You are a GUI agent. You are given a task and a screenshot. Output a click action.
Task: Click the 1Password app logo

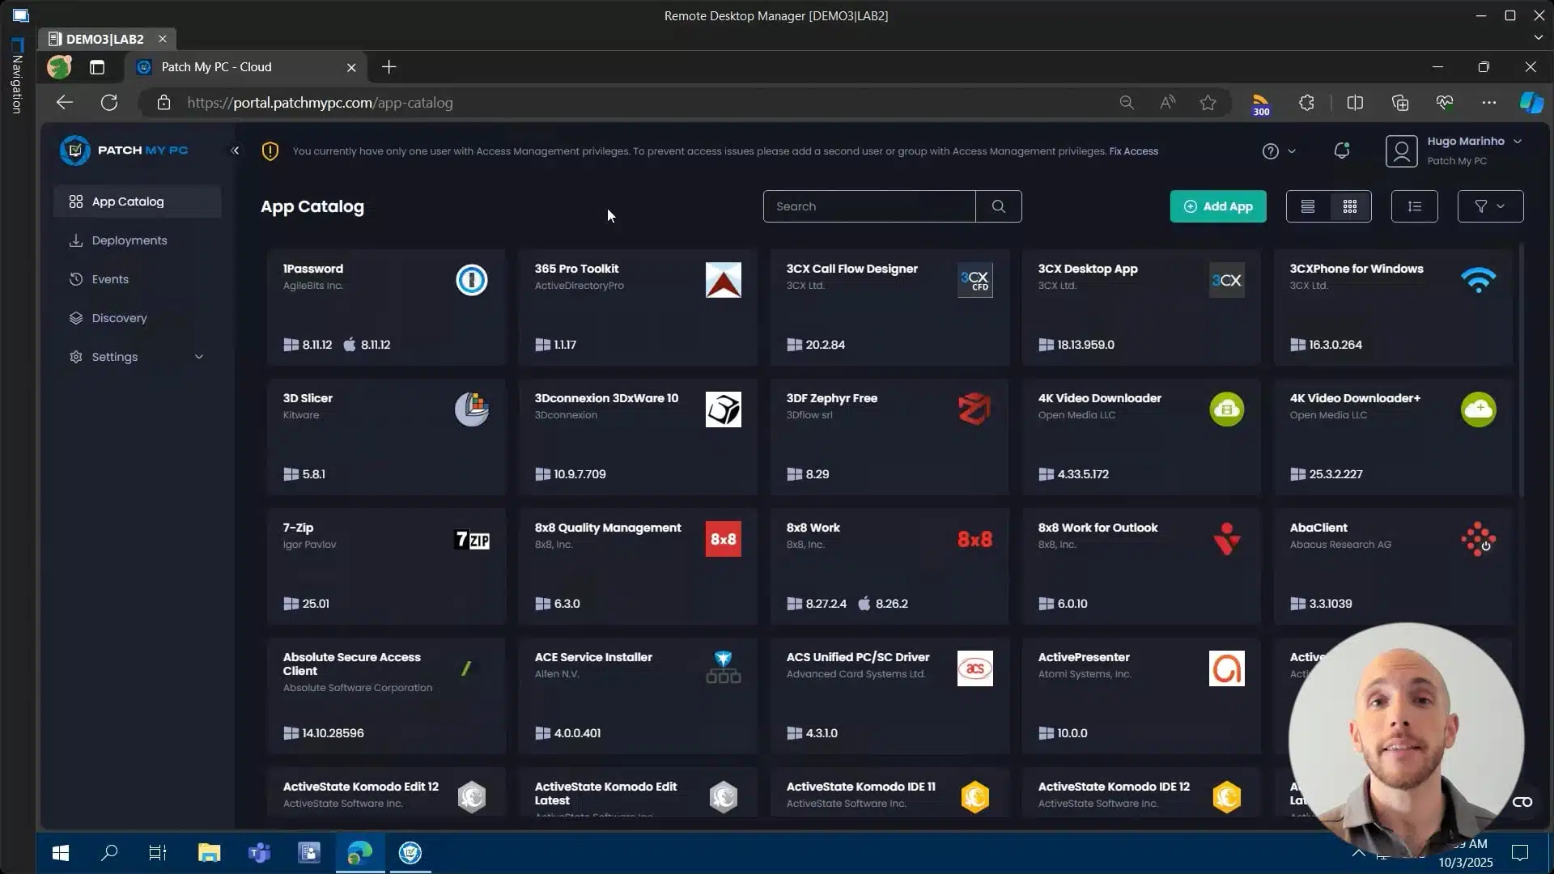[472, 280]
